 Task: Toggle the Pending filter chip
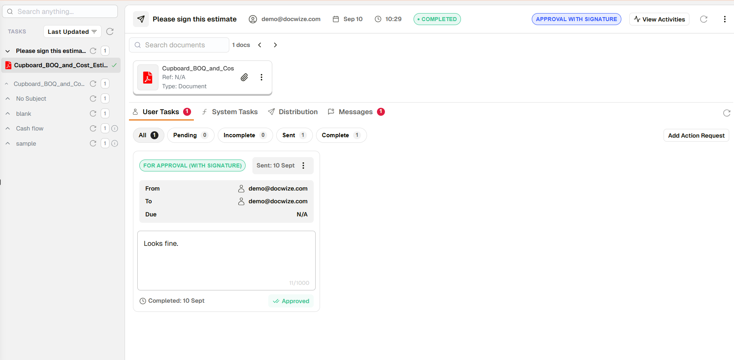point(190,135)
